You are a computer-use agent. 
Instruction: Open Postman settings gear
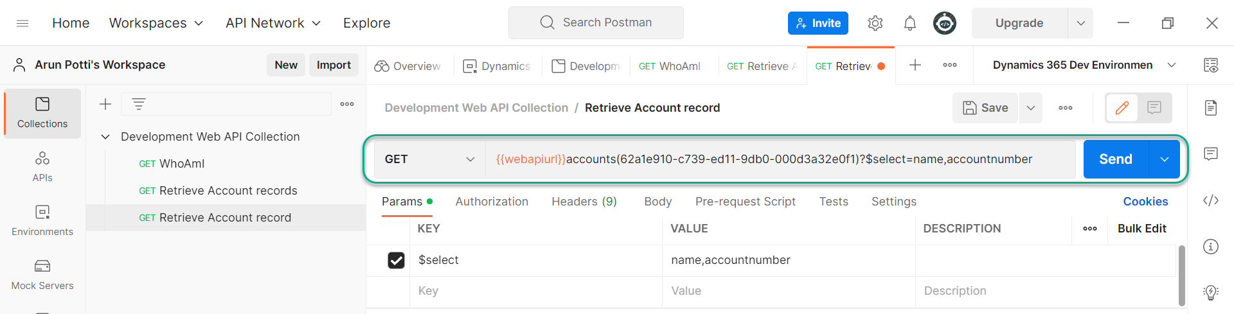(x=875, y=23)
